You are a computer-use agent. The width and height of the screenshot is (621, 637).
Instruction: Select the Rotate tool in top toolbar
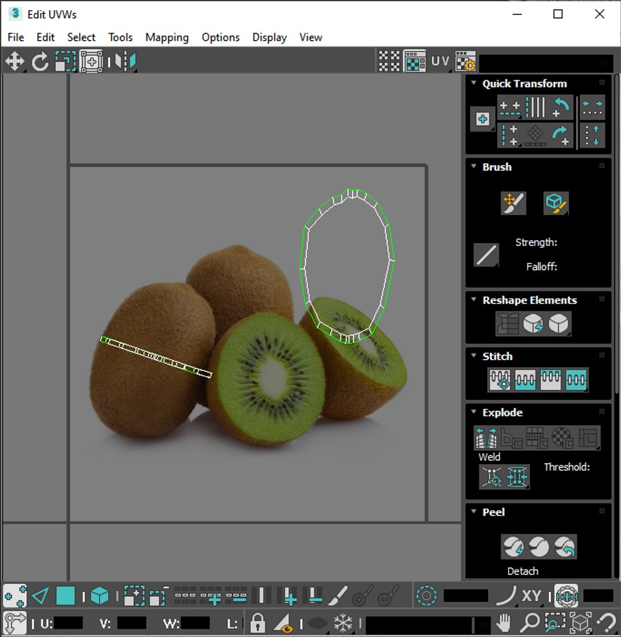click(40, 62)
